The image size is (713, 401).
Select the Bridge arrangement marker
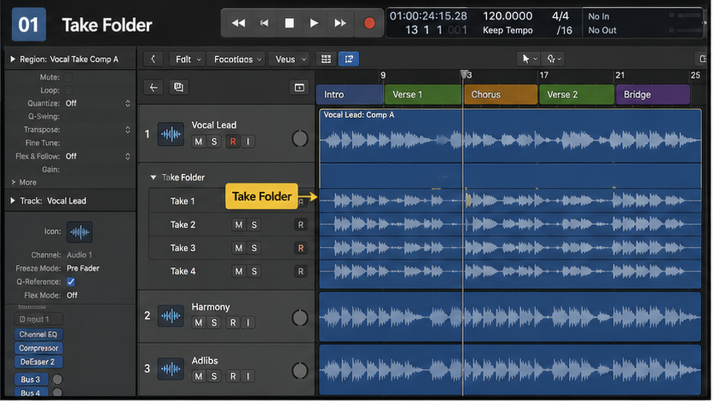point(653,95)
